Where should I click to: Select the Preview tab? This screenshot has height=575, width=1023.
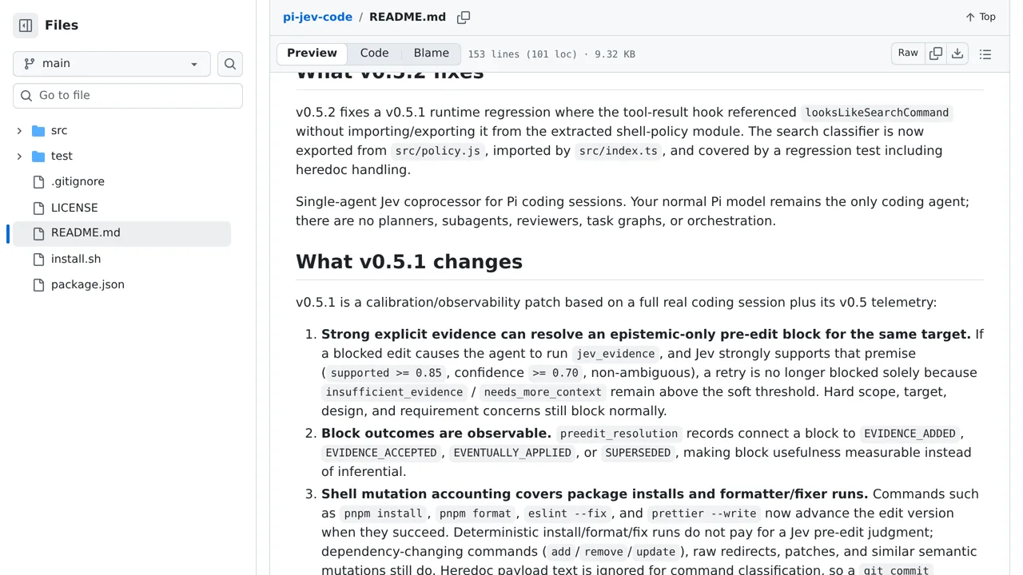312,54
